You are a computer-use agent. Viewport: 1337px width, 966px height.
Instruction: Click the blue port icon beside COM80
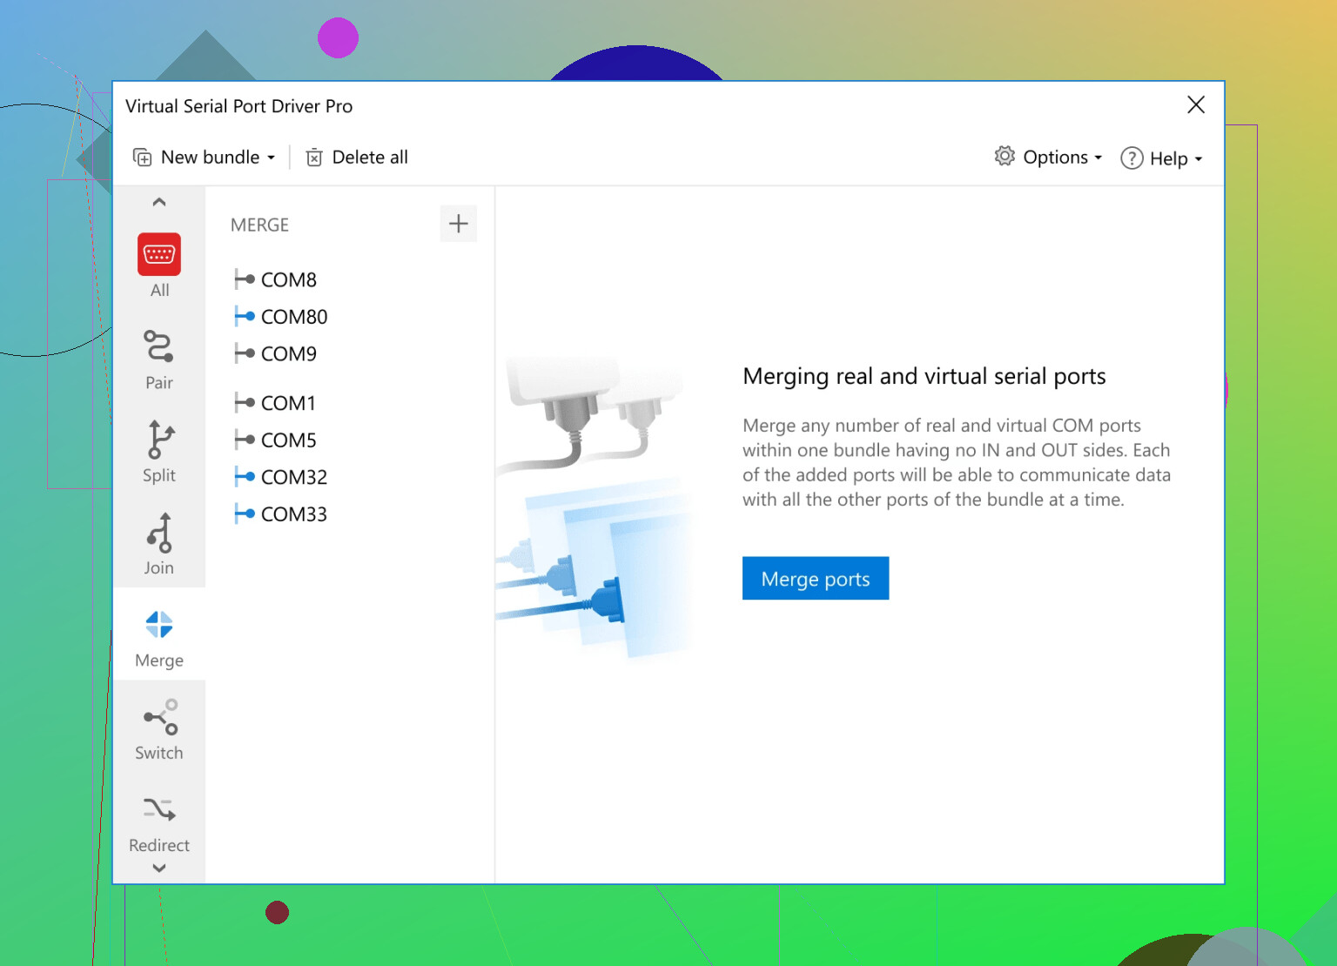[x=245, y=316]
